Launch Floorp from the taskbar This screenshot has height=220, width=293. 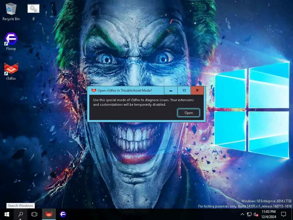[x=63, y=214]
